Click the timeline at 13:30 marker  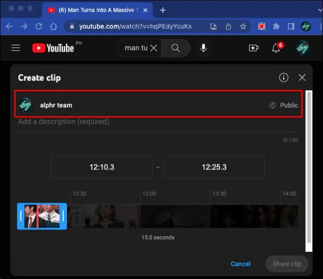pos(219,194)
